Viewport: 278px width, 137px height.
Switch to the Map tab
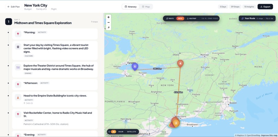pos(146,7)
